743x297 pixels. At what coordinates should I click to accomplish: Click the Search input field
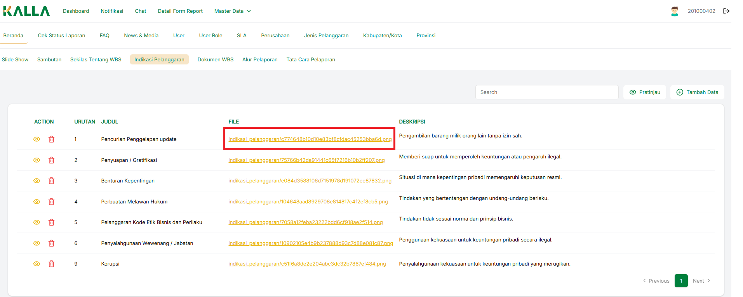(546, 92)
